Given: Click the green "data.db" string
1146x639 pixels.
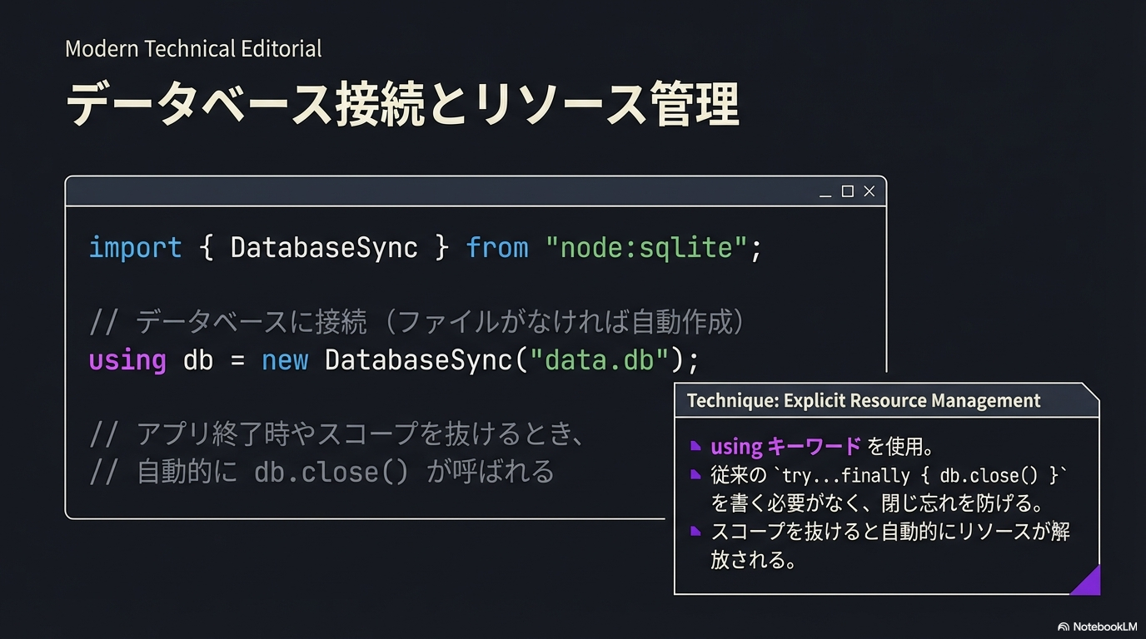Looking at the screenshot, I should (600, 360).
